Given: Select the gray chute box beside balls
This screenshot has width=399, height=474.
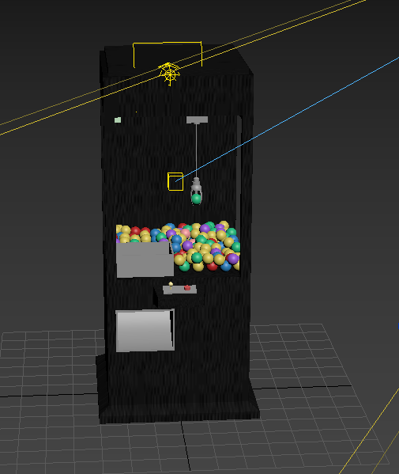Looking at the screenshot, I should pyautogui.click(x=145, y=260).
